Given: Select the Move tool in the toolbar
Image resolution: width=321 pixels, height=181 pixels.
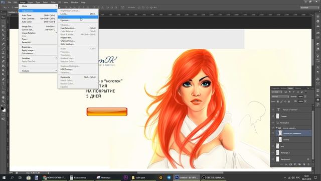Looking at the screenshot, I should tap(3, 17).
